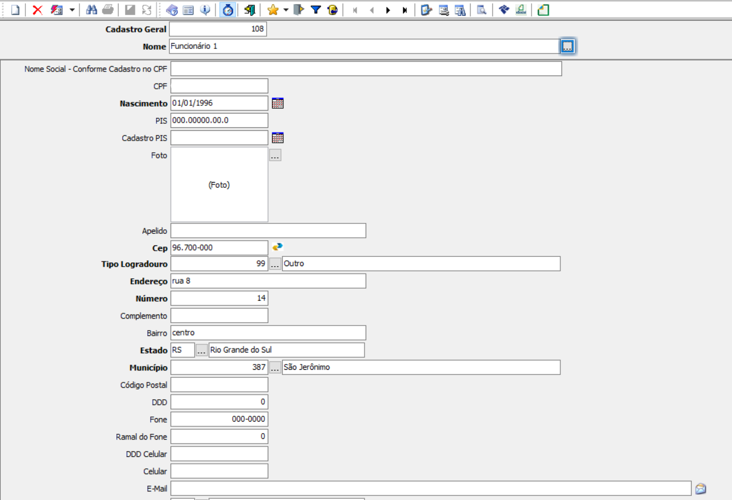Click the CEP lookup icon
This screenshot has height=500, width=732.
pyautogui.click(x=278, y=247)
